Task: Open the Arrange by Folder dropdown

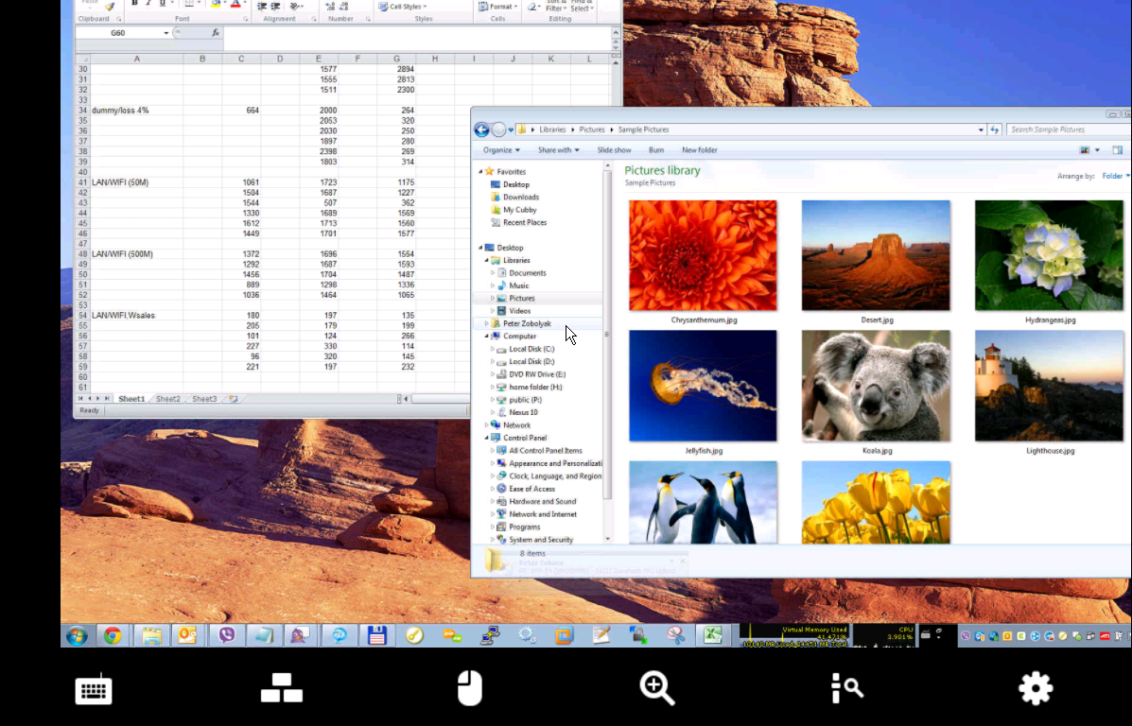Action: pyautogui.click(x=1115, y=176)
